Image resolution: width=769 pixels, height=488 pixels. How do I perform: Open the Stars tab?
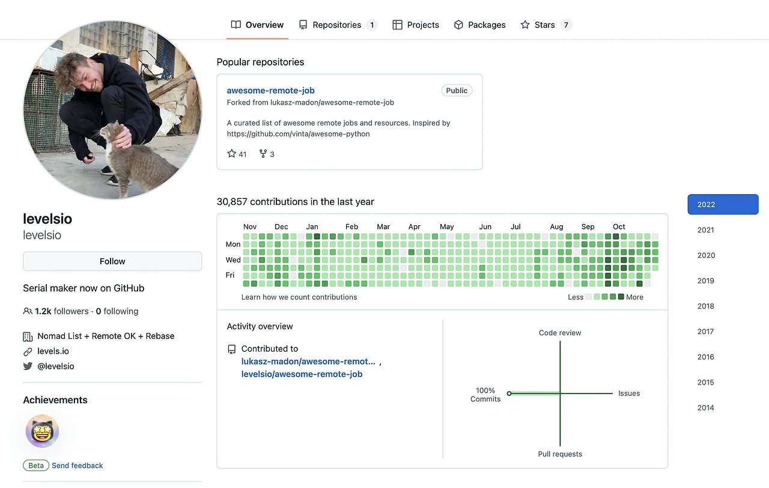pos(545,25)
